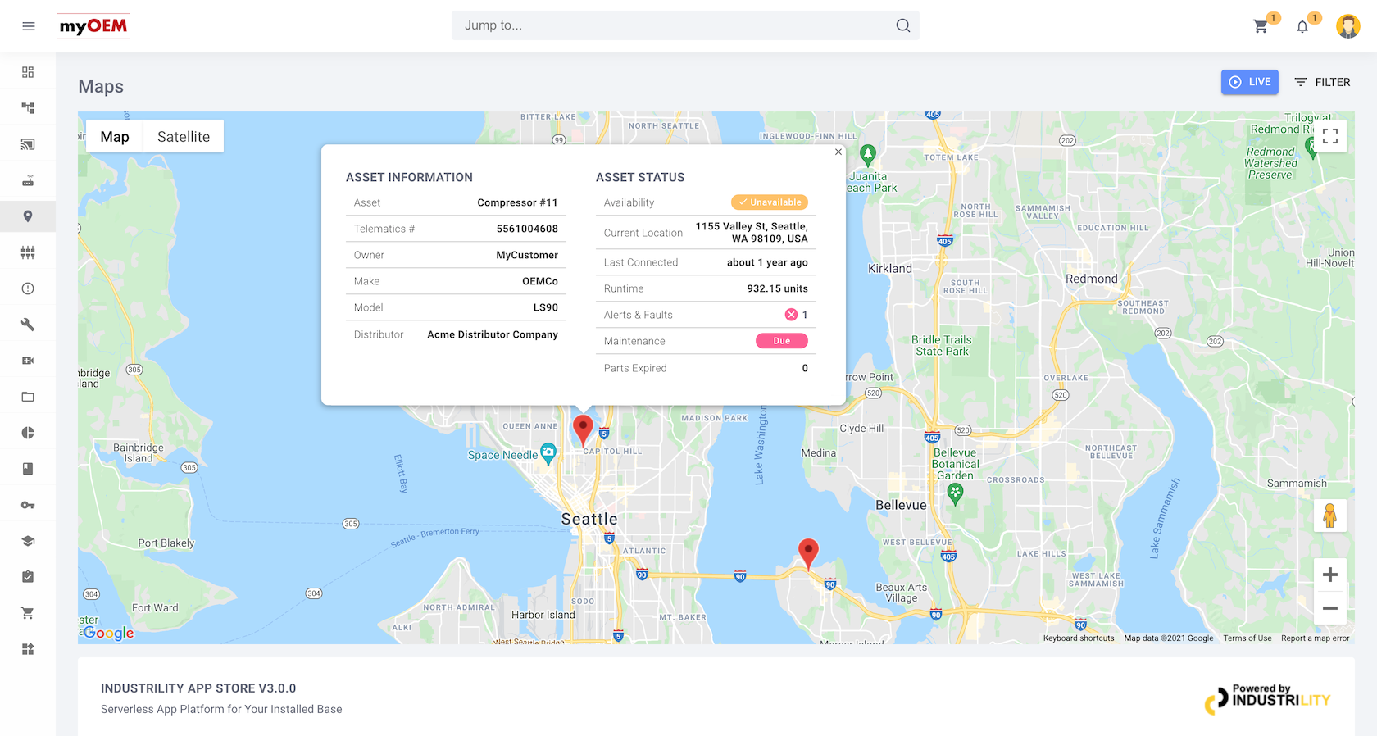Click Report a map error link

coord(1316,638)
